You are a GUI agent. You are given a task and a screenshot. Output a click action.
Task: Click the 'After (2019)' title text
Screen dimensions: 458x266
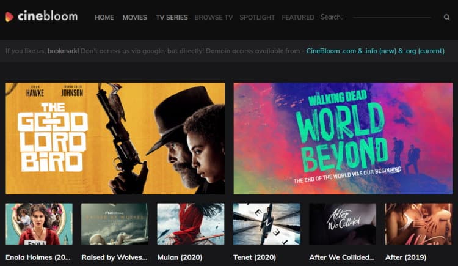pos(405,257)
